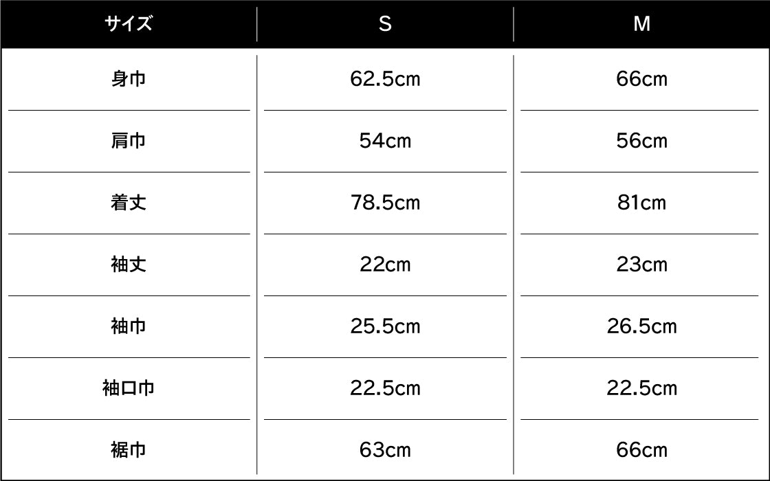Select the 23cm value in M column
Image resolution: width=770 pixels, height=481 pixels.
click(x=641, y=265)
